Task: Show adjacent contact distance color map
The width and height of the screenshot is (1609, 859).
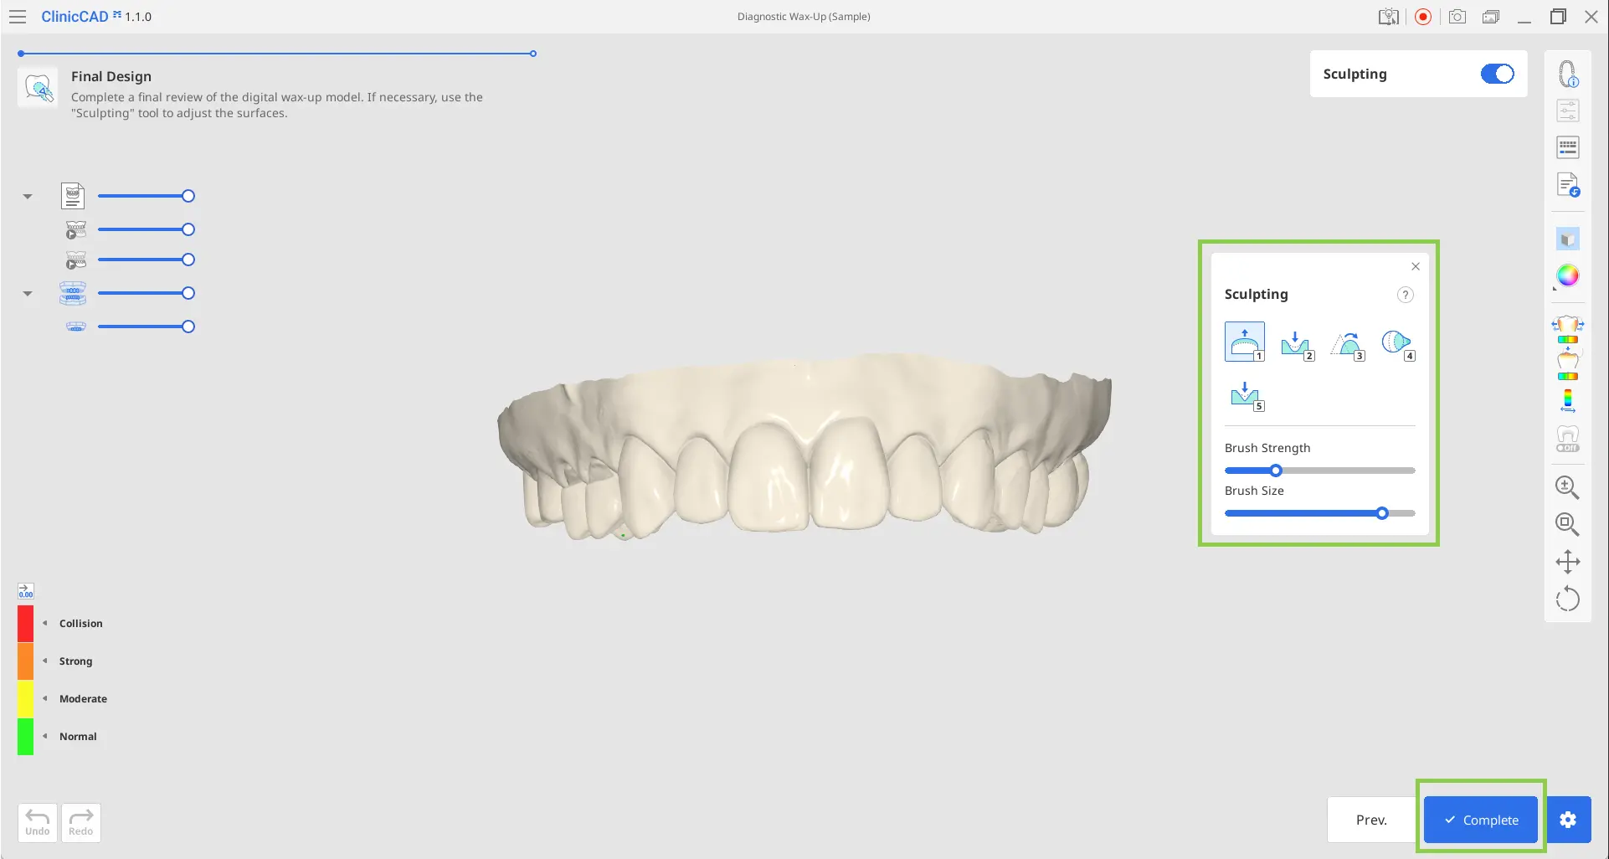Action: [x=1568, y=330]
